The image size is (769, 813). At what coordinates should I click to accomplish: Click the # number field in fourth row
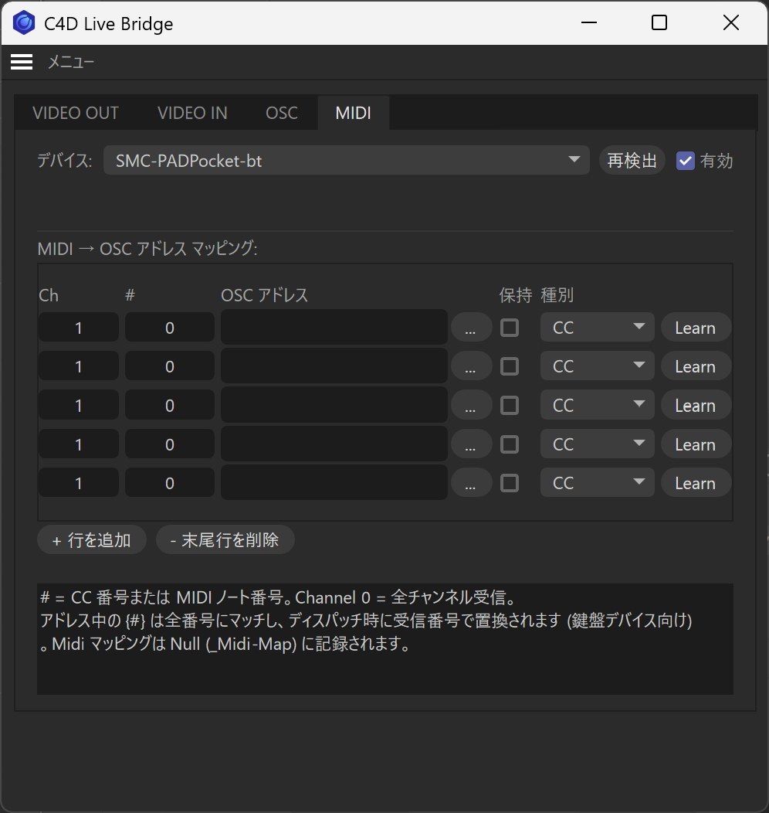pos(170,444)
